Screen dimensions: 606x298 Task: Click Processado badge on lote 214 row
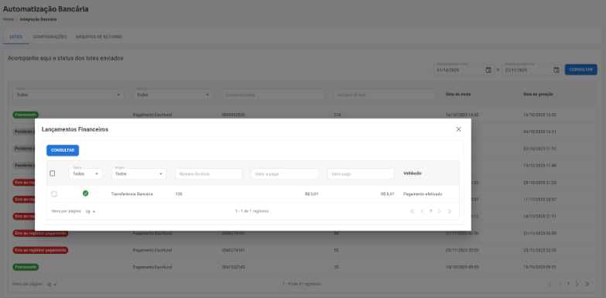click(x=26, y=115)
